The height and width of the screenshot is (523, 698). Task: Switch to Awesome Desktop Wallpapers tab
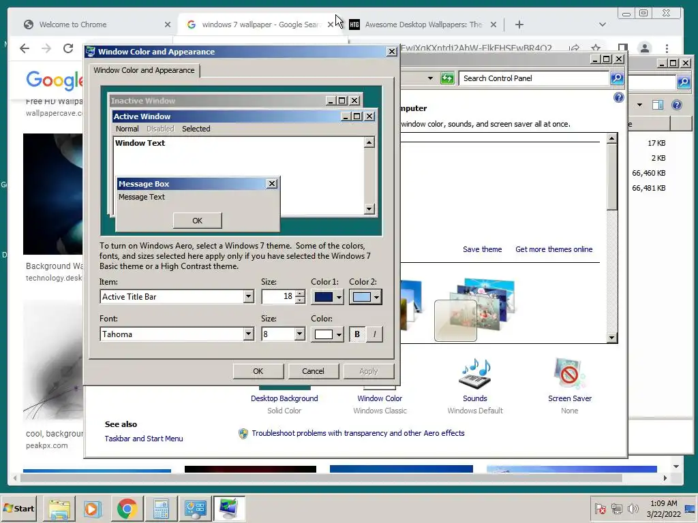pyautogui.click(x=423, y=25)
